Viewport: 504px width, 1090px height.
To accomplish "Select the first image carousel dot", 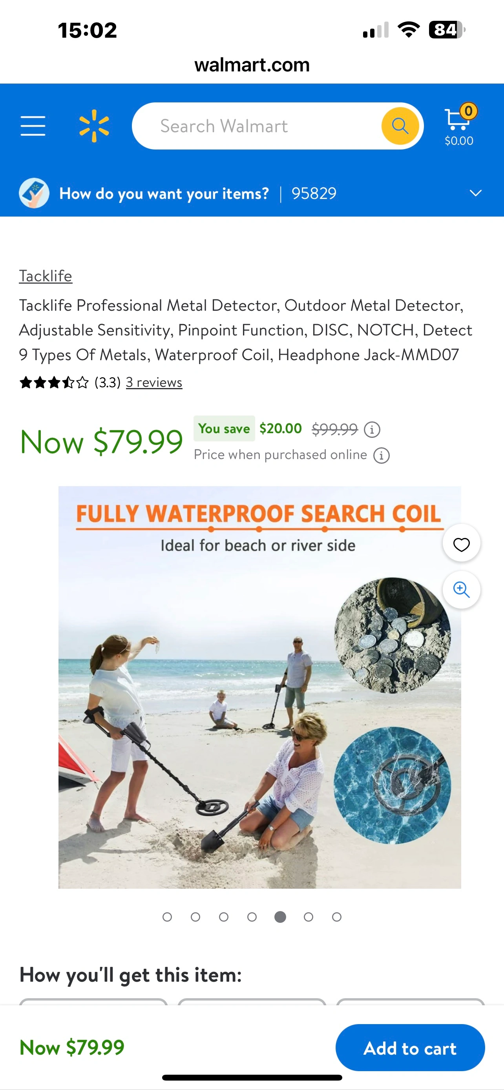I will coord(167,917).
